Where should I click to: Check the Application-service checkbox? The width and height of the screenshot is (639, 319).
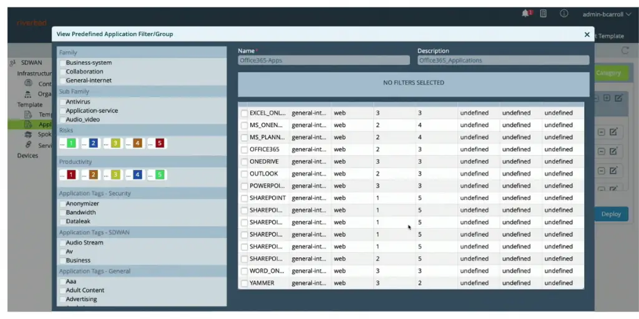point(62,111)
